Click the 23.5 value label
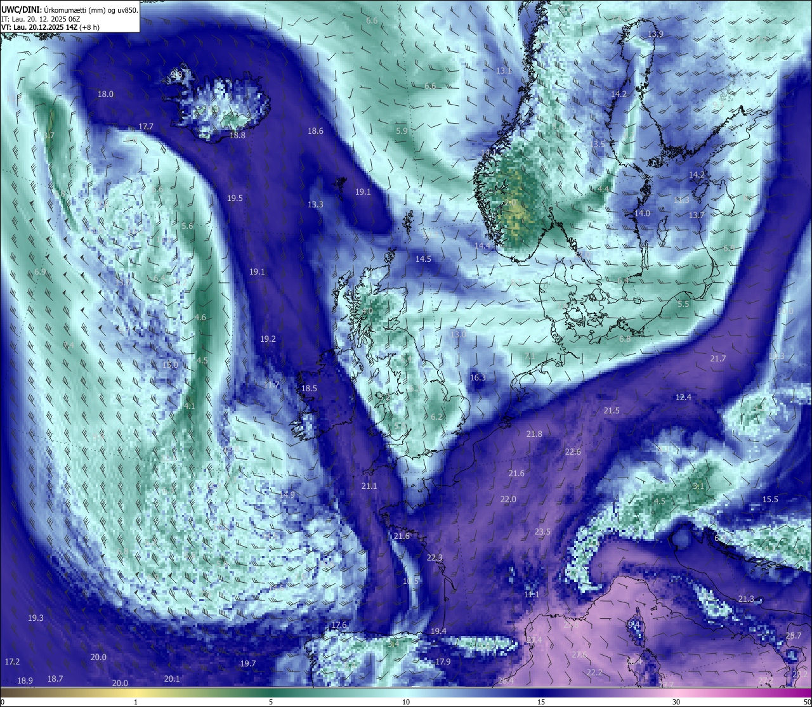Viewport: 812px width, 707px height. (542, 532)
